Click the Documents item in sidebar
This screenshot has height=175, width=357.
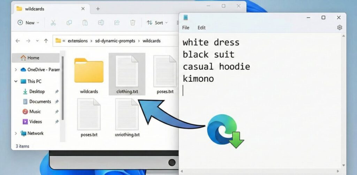40,101
